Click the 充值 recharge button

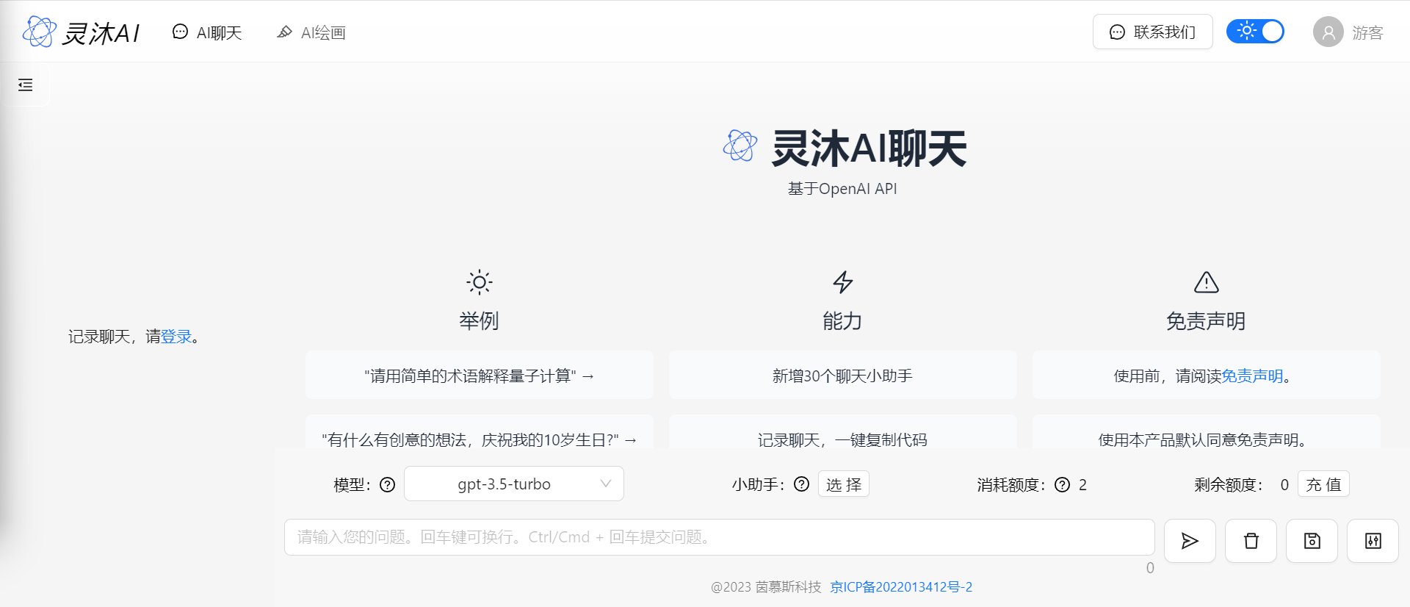pyautogui.click(x=1323, y=484)
